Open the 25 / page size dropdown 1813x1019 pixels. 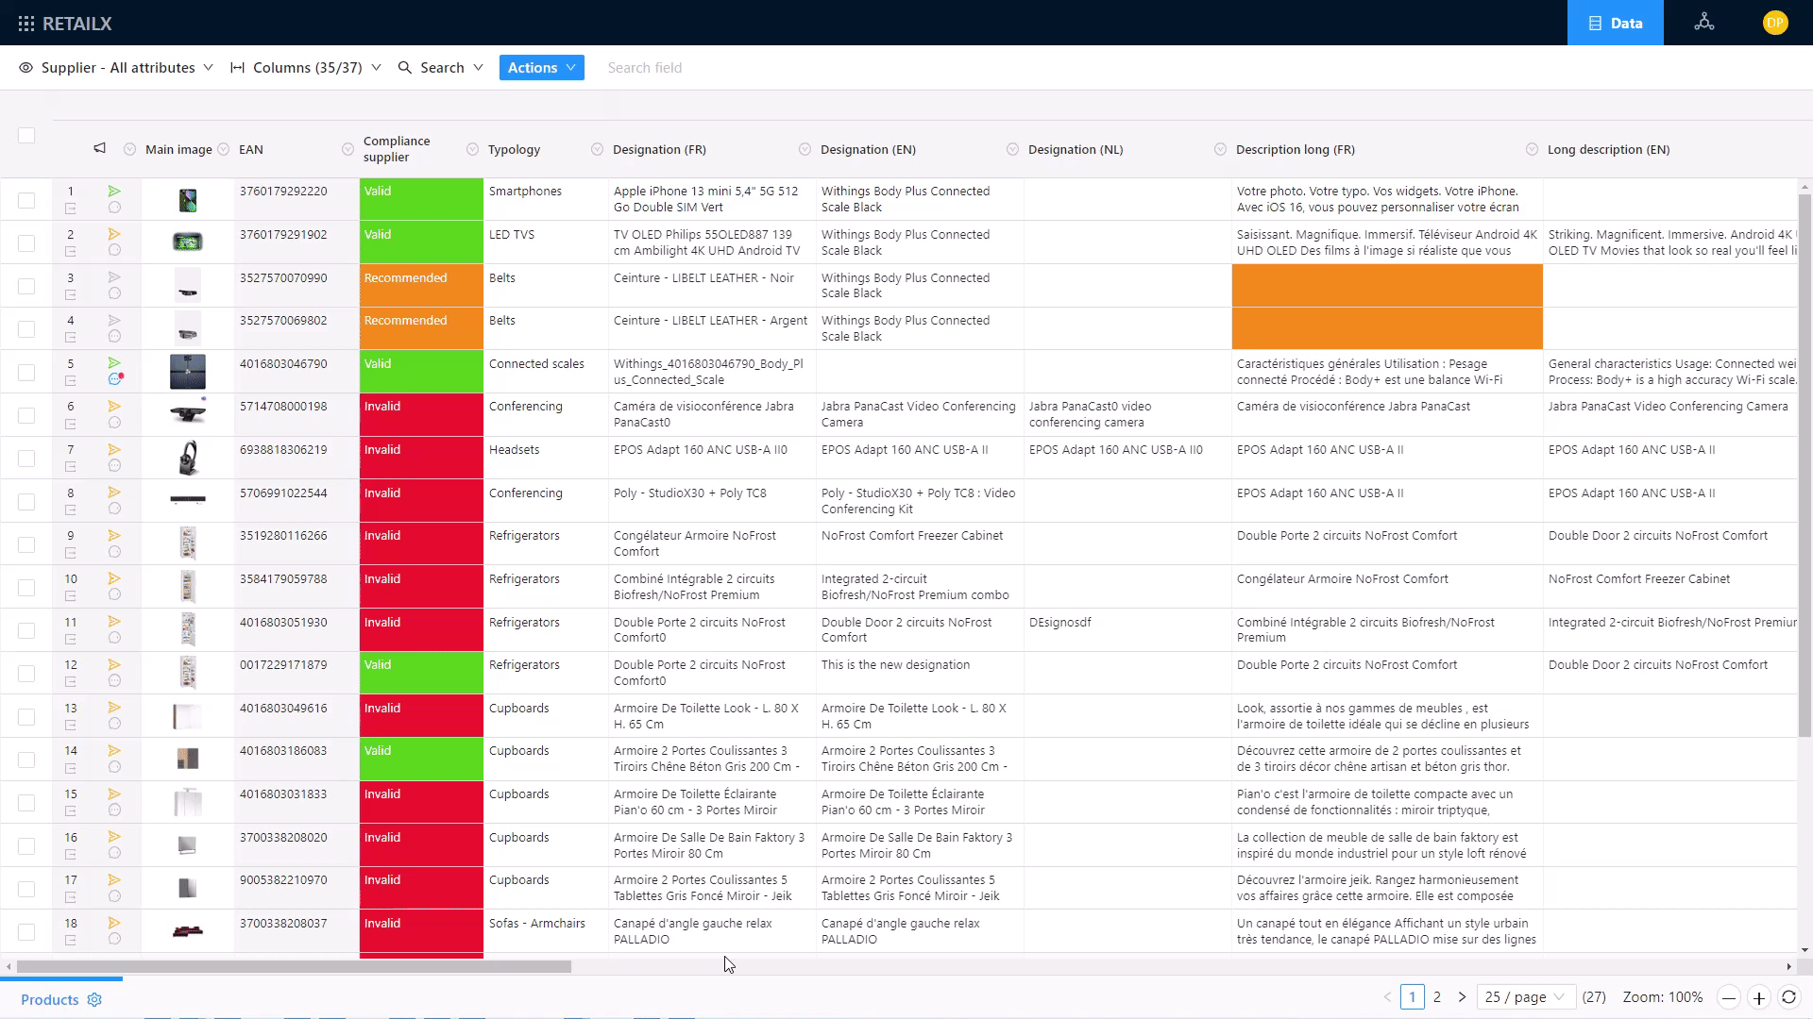click(1524, 997)
